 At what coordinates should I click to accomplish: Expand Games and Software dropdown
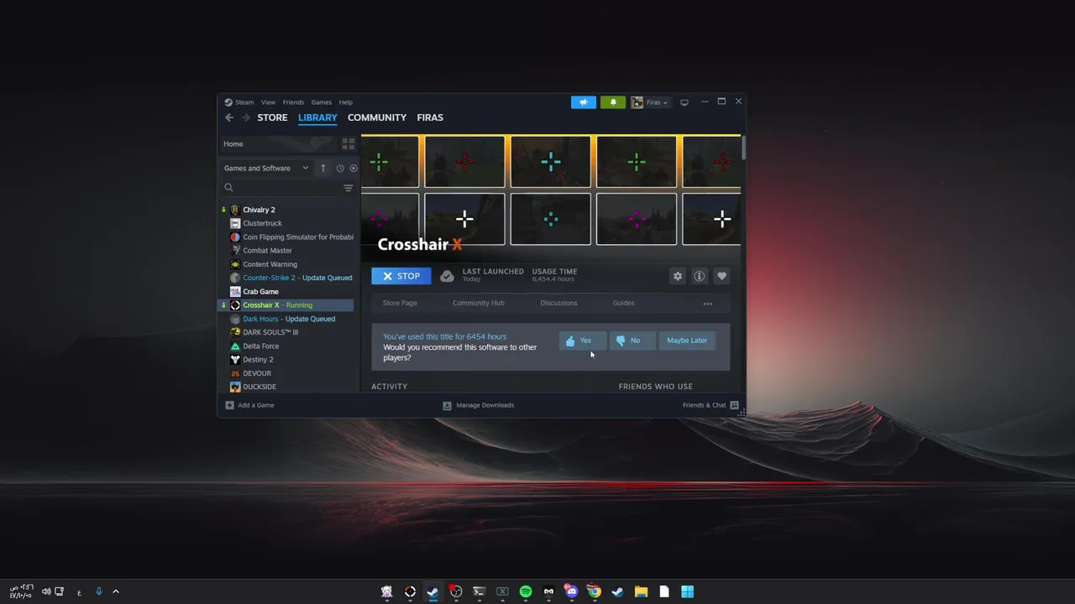(266, 168)
